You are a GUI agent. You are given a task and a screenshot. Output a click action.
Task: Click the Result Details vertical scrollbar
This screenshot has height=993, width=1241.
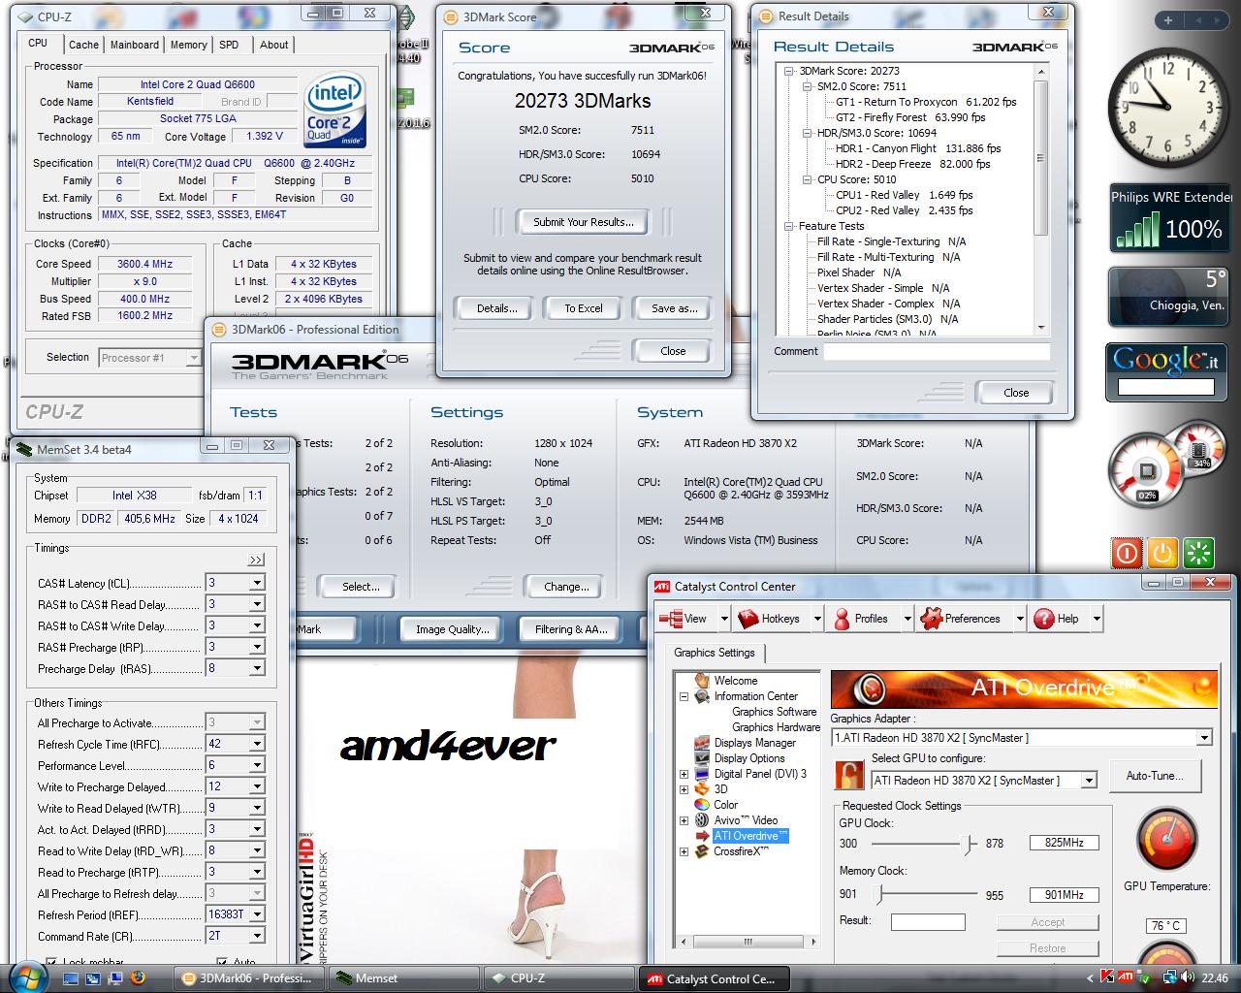[1041, 199]
